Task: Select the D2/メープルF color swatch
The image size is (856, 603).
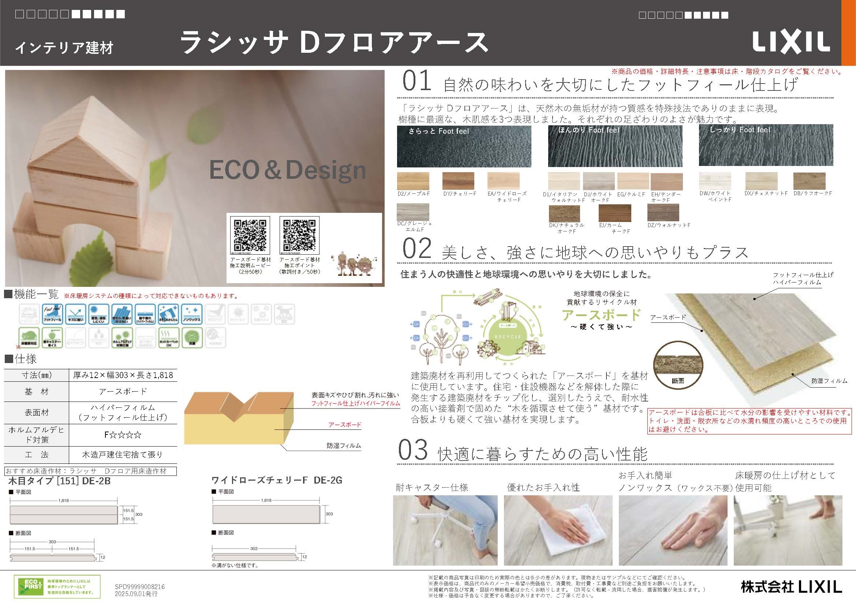Action: [x=413, y=181]
